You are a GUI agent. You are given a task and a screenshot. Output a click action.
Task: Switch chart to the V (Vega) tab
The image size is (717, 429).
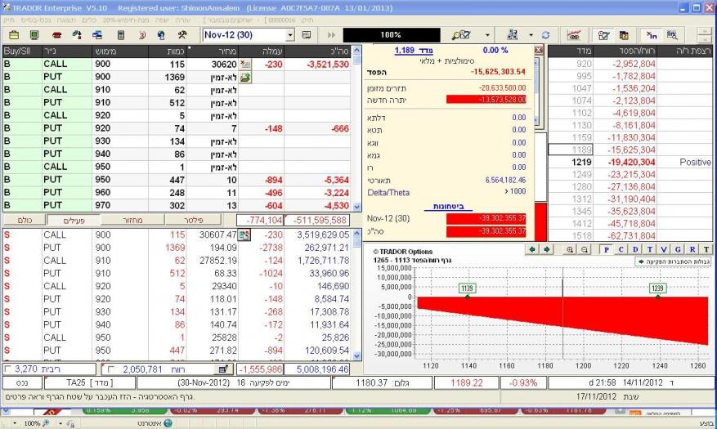(x=663, y=248)
